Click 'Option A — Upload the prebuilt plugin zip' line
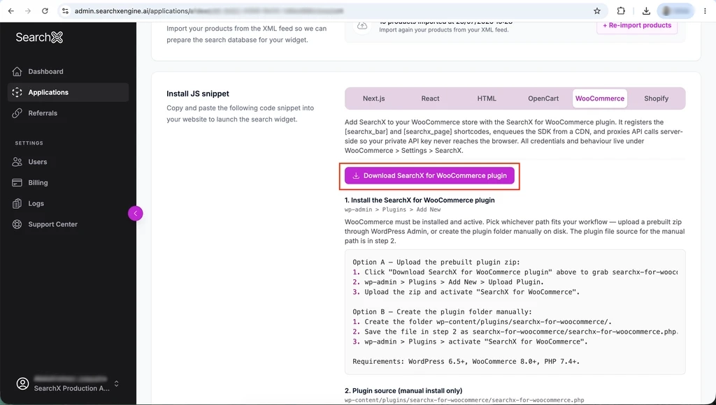Image resolution: width=716 pixels, height=405 pixels. 436,263
